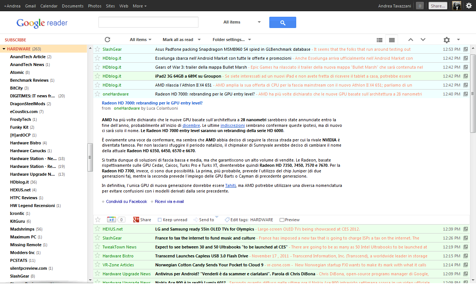The image size is (476, 288).
Task: Star the SlashGear Asus Padfone item
Action: 97,49
